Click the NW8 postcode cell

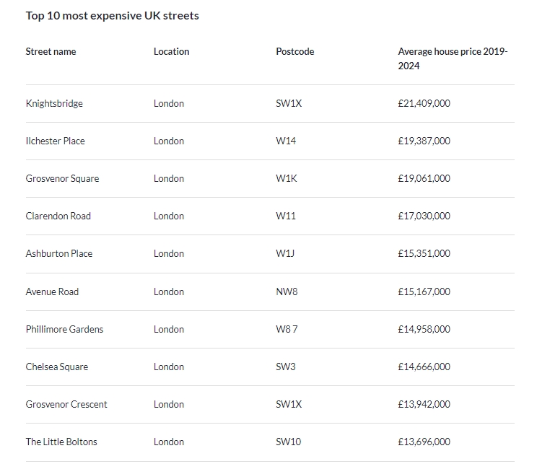coord(287,292)
